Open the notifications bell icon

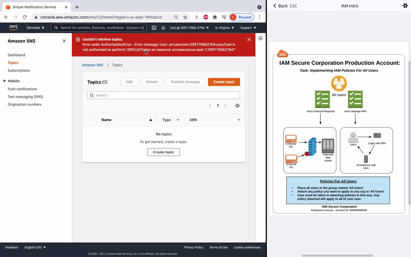tap(163, 27)
